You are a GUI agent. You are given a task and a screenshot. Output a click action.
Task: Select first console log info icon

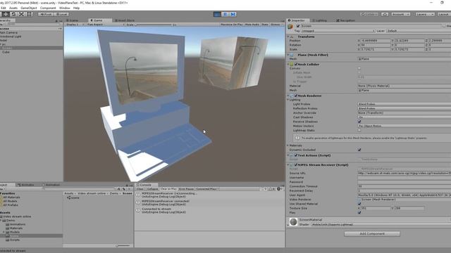point(138,195)
